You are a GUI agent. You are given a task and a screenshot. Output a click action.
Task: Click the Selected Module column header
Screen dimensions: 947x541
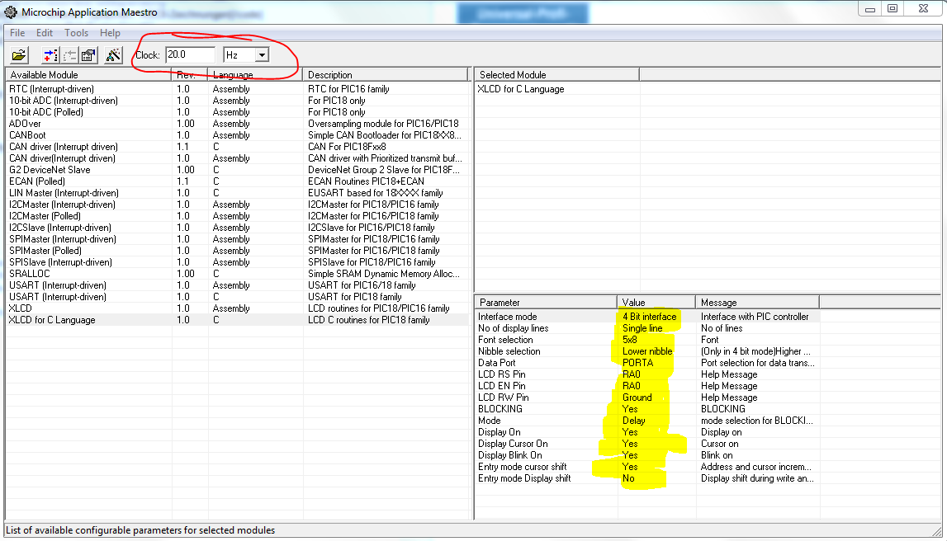pos(556,75)
